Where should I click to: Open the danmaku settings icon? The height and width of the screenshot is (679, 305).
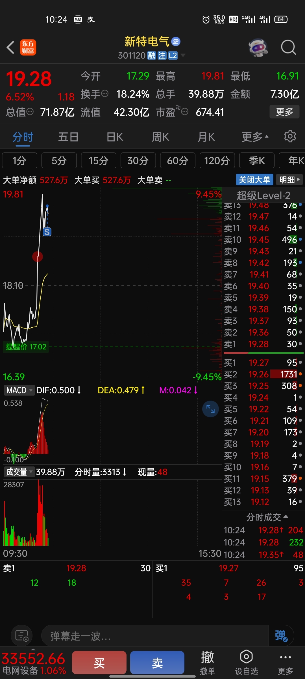pyautogui.click(x=21, y=636)
